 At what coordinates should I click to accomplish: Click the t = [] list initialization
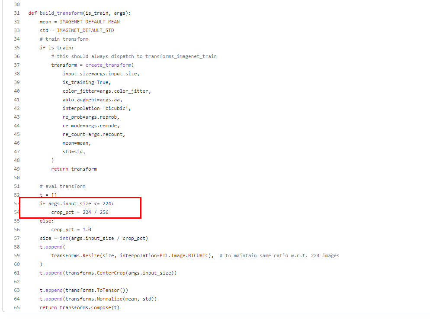click(48, 195)
